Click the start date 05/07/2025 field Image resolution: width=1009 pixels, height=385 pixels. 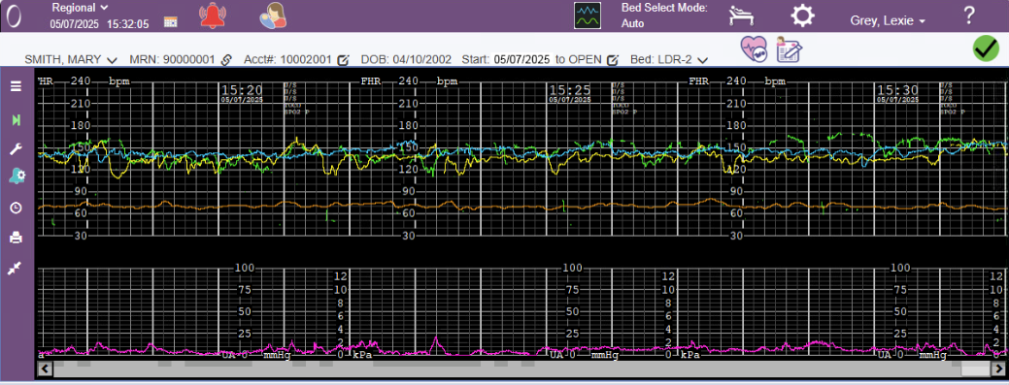521,59
